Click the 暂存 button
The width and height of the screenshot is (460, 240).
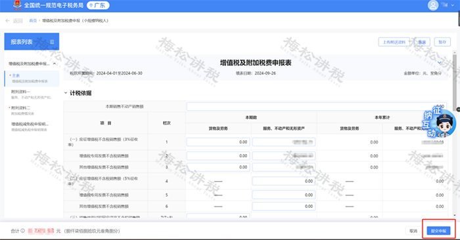(x=442, y=42)
